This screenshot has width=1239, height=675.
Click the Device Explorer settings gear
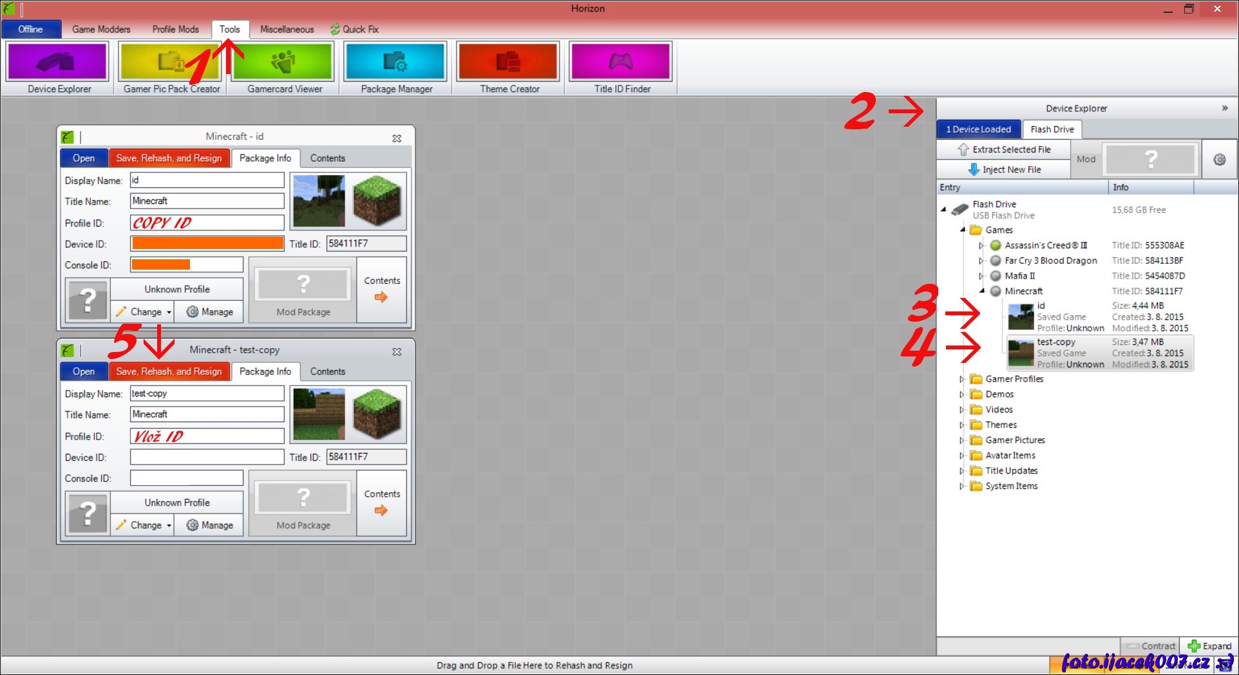[1219, 160]
